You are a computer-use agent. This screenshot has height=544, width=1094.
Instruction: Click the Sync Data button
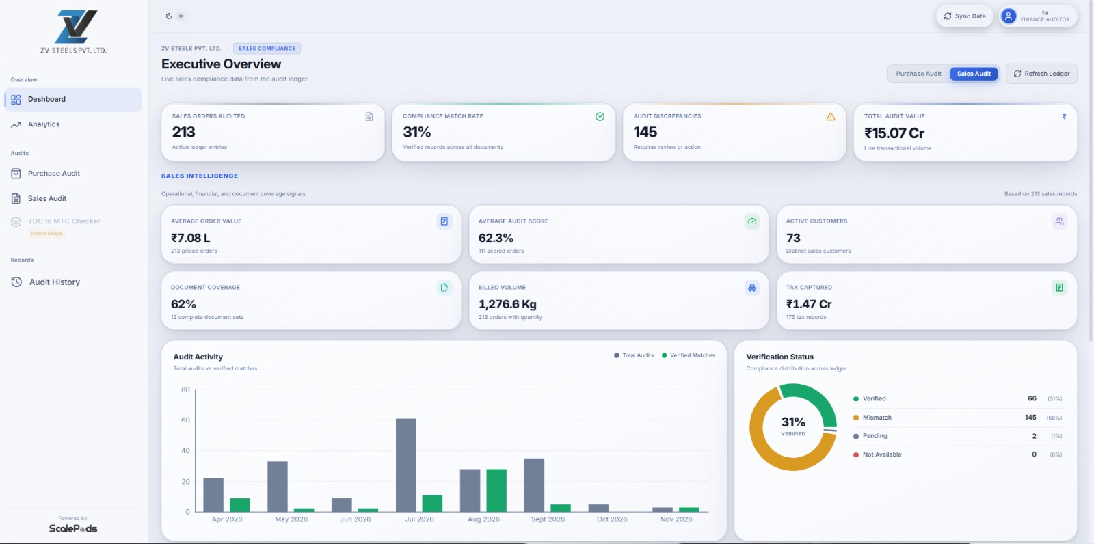coord(965,16)
